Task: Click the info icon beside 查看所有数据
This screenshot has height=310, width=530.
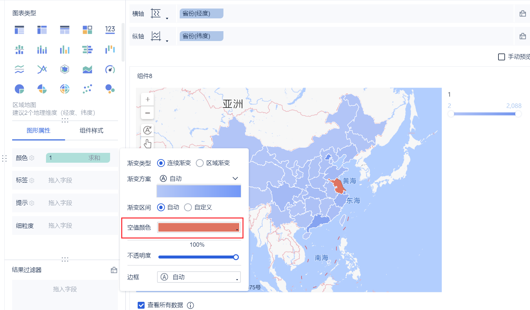Action: (x=190, y=305)
